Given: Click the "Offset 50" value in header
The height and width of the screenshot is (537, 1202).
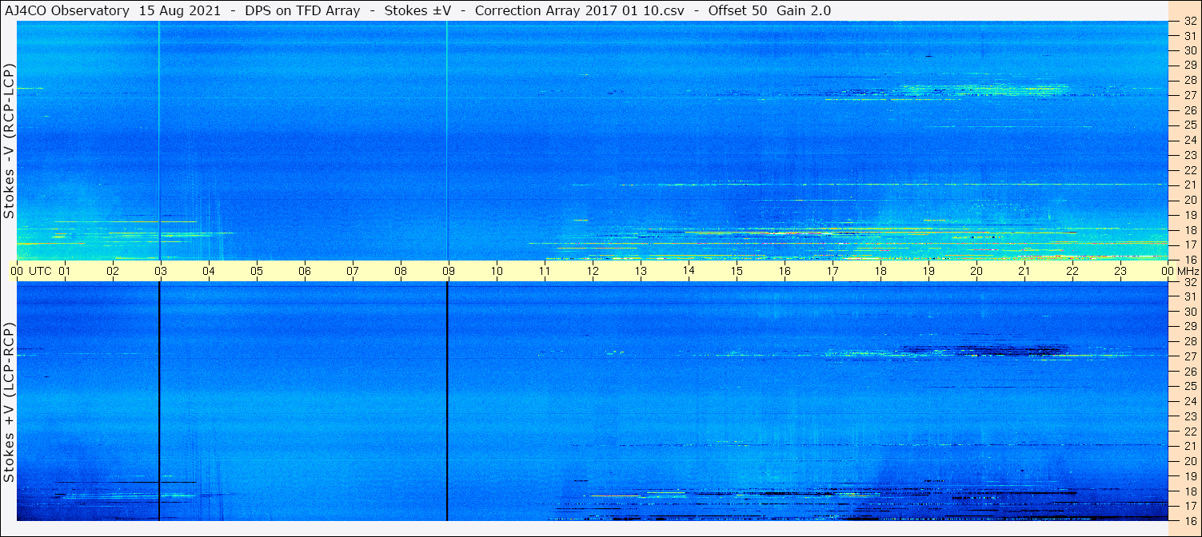Looking at the screenshot, I should [739, 10].
